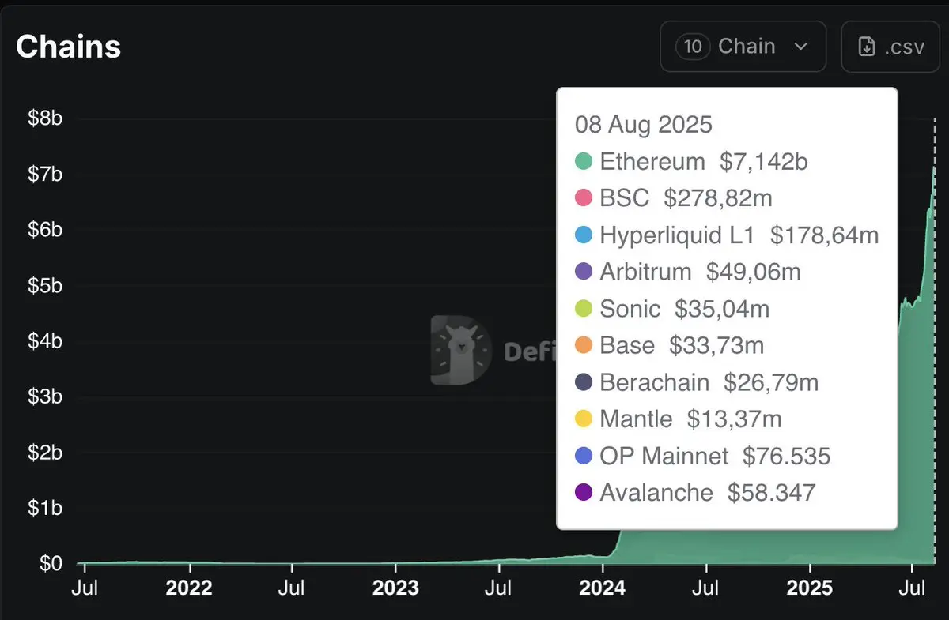Download chart data via .csv button
Screen dimensions: 949x620
point(890,47)
